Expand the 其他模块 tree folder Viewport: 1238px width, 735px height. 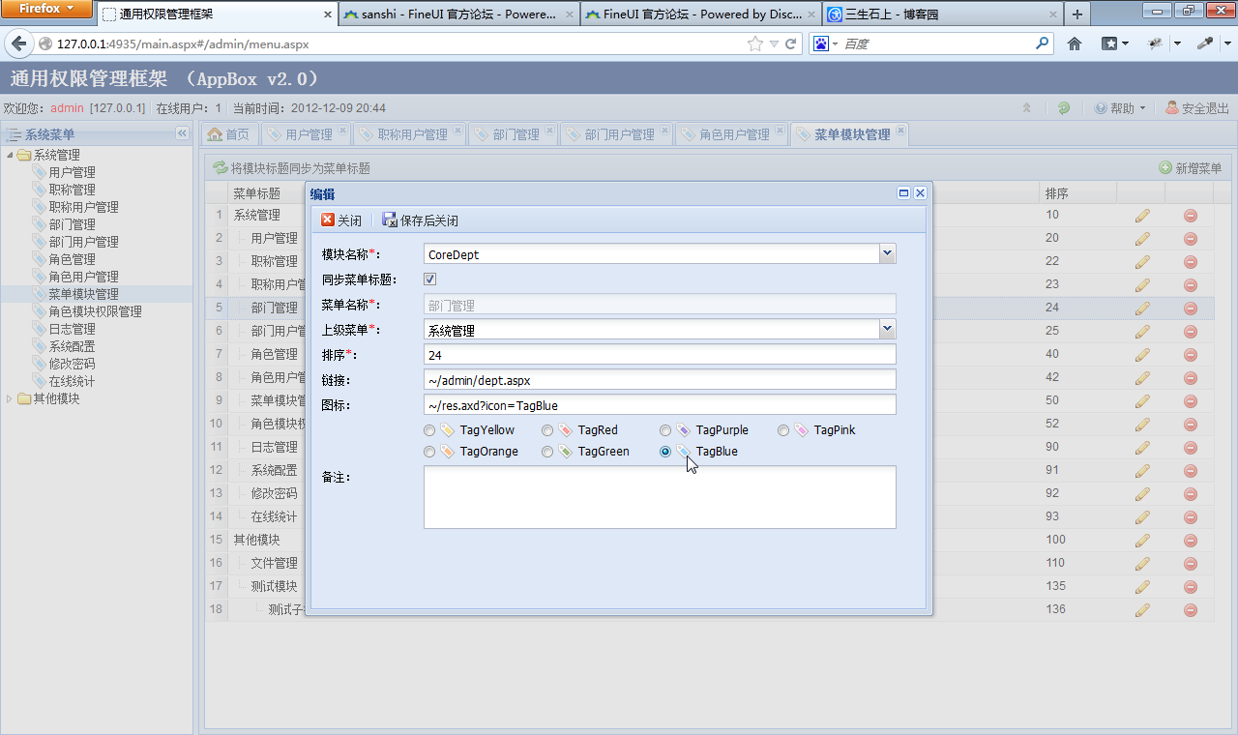(11, 398)
